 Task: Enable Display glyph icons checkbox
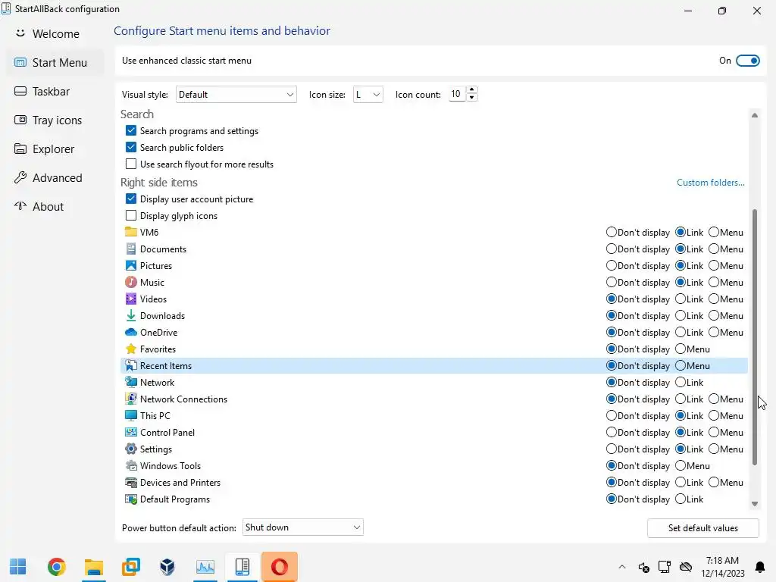[x=130, y=215]
